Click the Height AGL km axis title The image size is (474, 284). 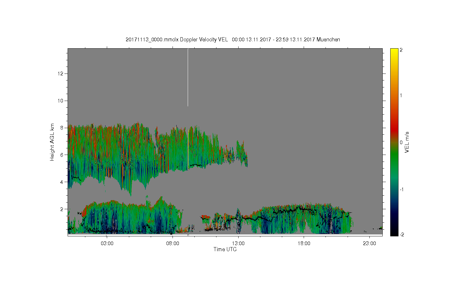pyautogui.click(x=52, y=142)
